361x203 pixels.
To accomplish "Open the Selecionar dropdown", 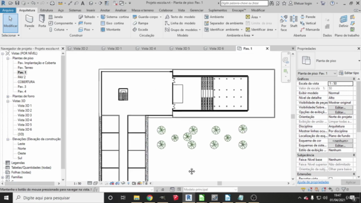I will pos(10,36).
